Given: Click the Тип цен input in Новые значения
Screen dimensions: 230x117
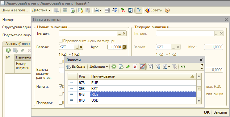Looking at the screenshot, I should tap(88, 34).
